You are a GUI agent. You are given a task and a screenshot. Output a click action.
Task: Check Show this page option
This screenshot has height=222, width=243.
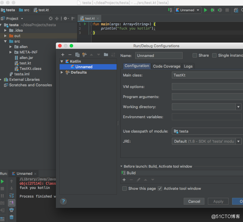click(124, 189)
